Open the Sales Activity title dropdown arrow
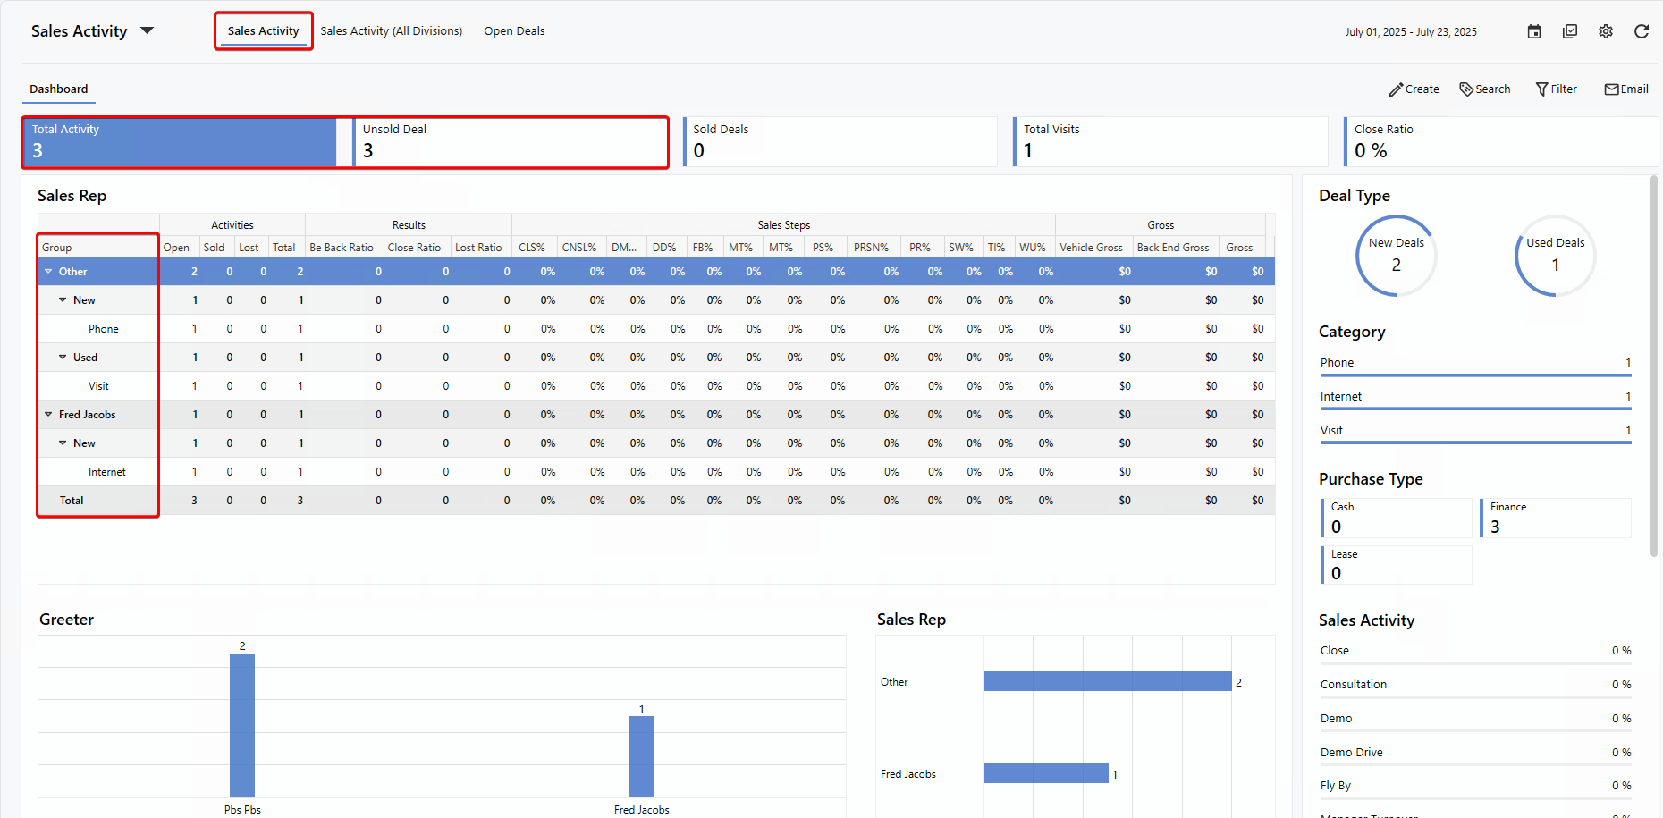1663x818 pixels. [x=148, y=30]
